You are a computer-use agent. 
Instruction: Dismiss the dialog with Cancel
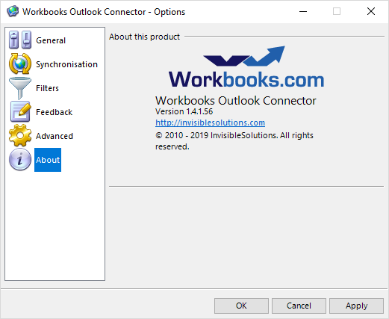[299, 306]
